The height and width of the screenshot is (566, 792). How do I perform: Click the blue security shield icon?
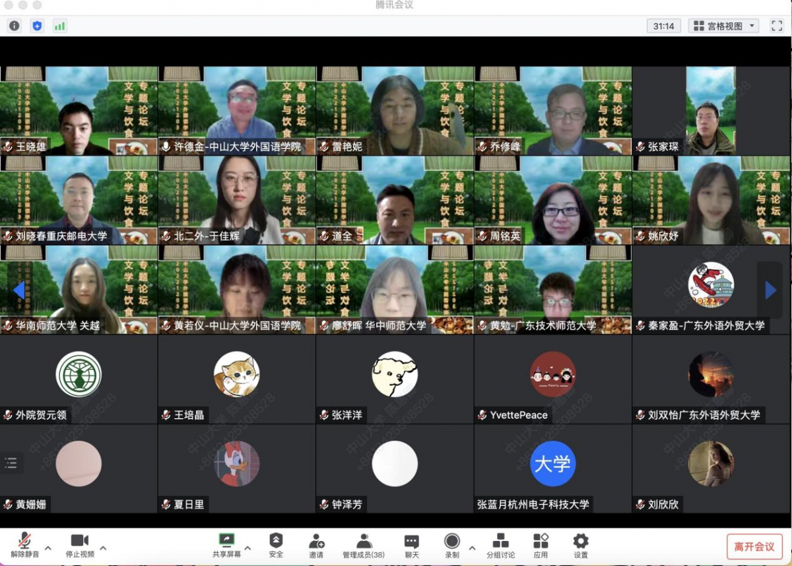coord(37,26)
